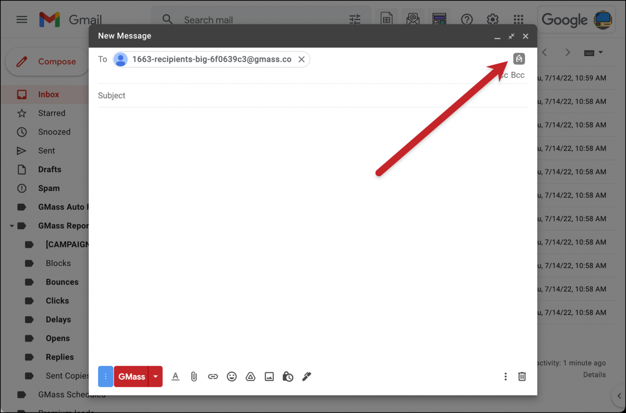Insert a photo into the email
The width and height of the screenshot is (626, 413).
(x=269, y=376)
